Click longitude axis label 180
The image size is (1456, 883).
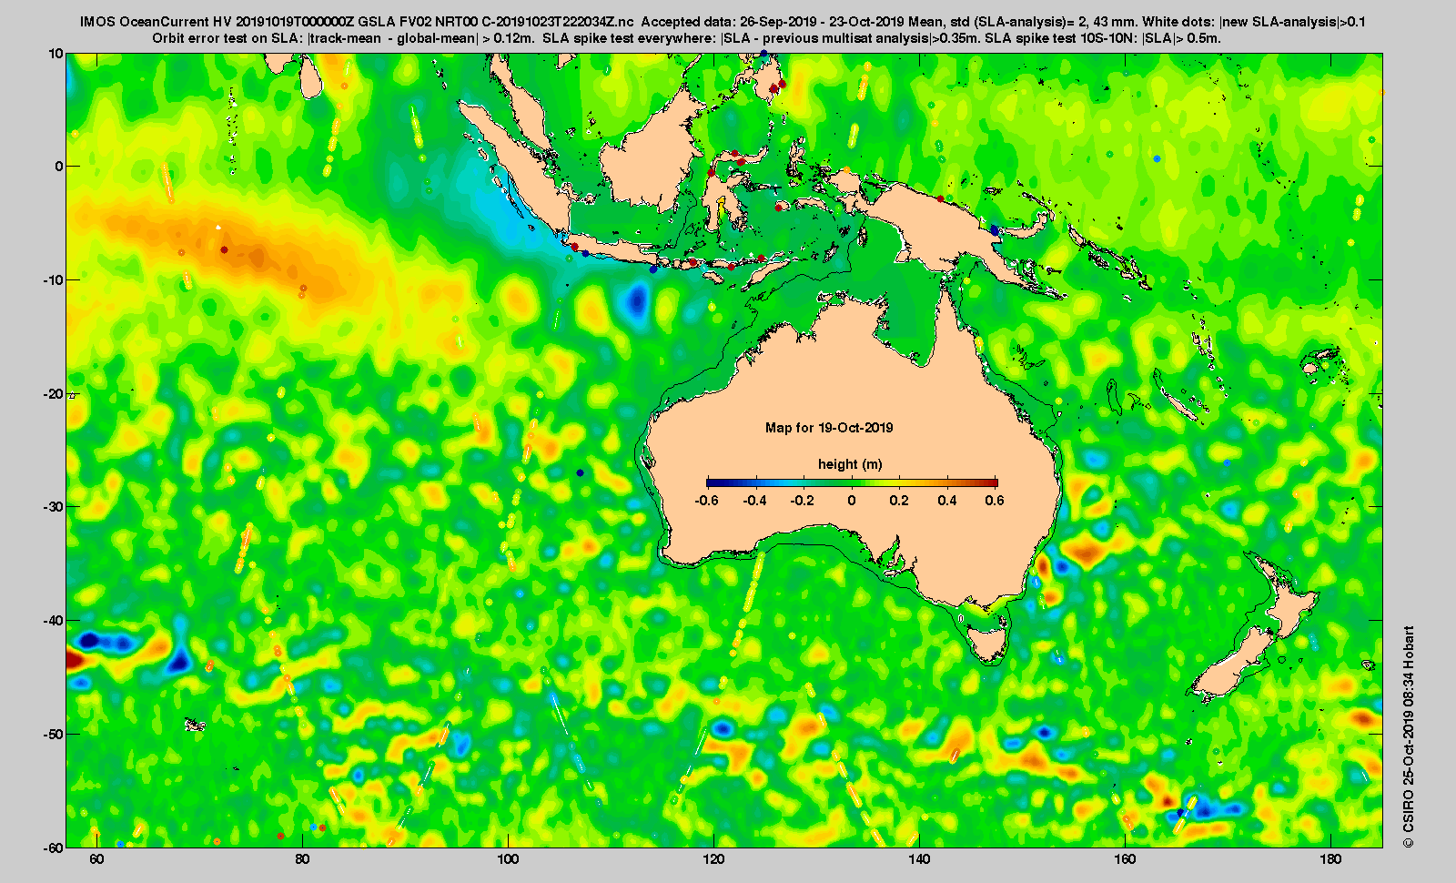click(x=1330, y=859)
